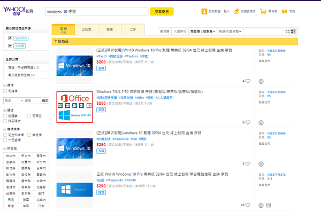Click the #Win10 hashtag link
The height and width of the screenshot is (211, 321).
[x=102, y=56]
